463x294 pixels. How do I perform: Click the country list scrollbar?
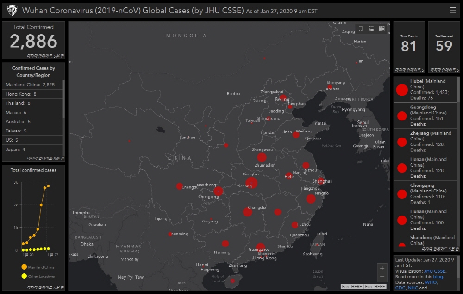click(x=63, y=99)
